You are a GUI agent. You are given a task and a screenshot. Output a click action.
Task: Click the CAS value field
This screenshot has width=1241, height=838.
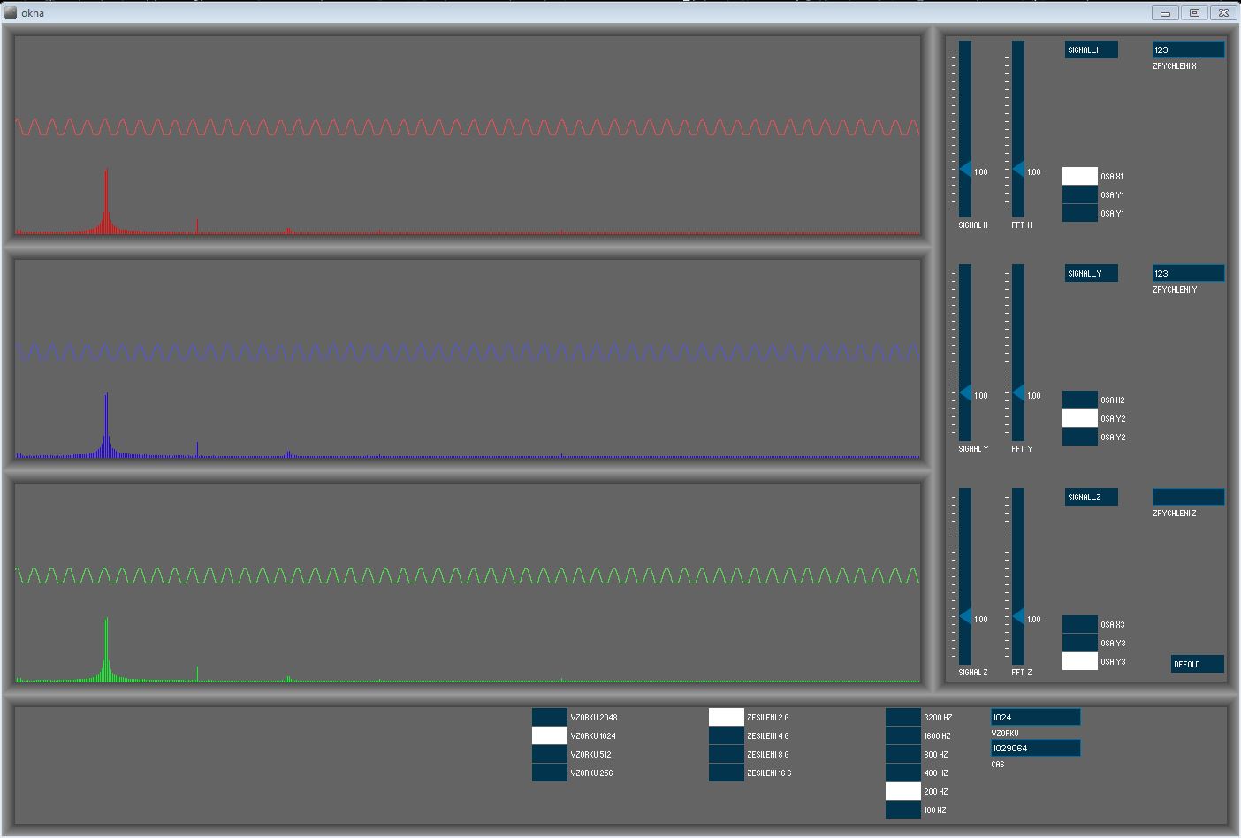click(x=1035, y=748)
